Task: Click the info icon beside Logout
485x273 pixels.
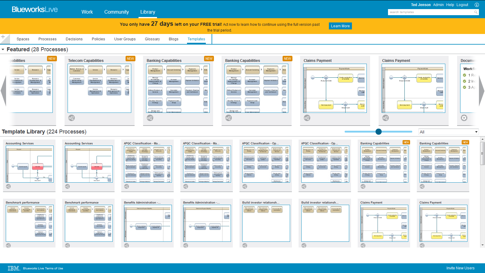Action: click(x=477, y=5)
